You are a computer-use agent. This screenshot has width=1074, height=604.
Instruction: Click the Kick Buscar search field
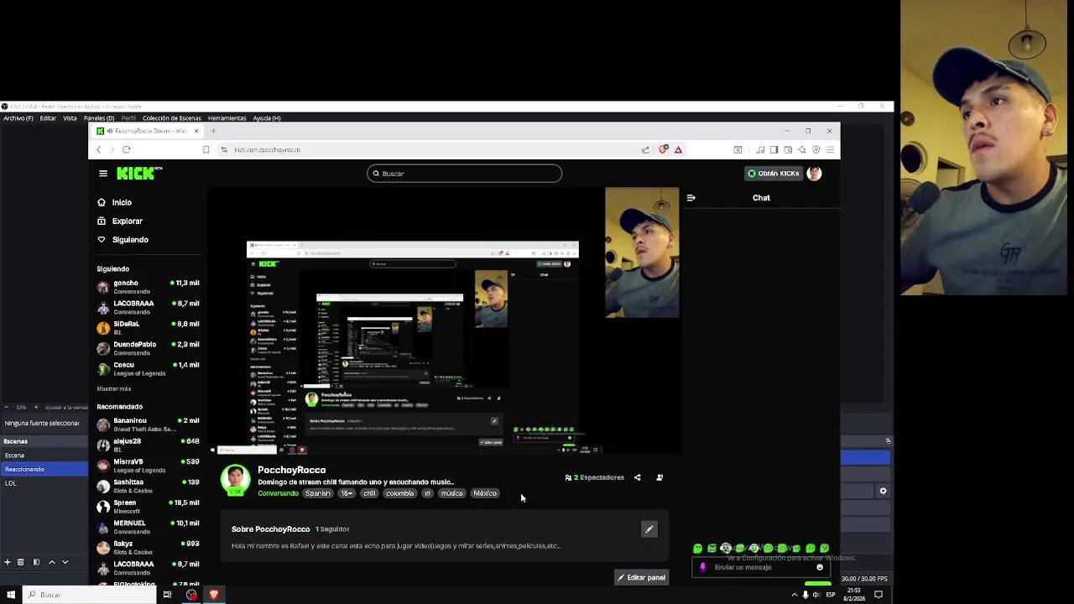pyautogui.click(x=464, y=174)
